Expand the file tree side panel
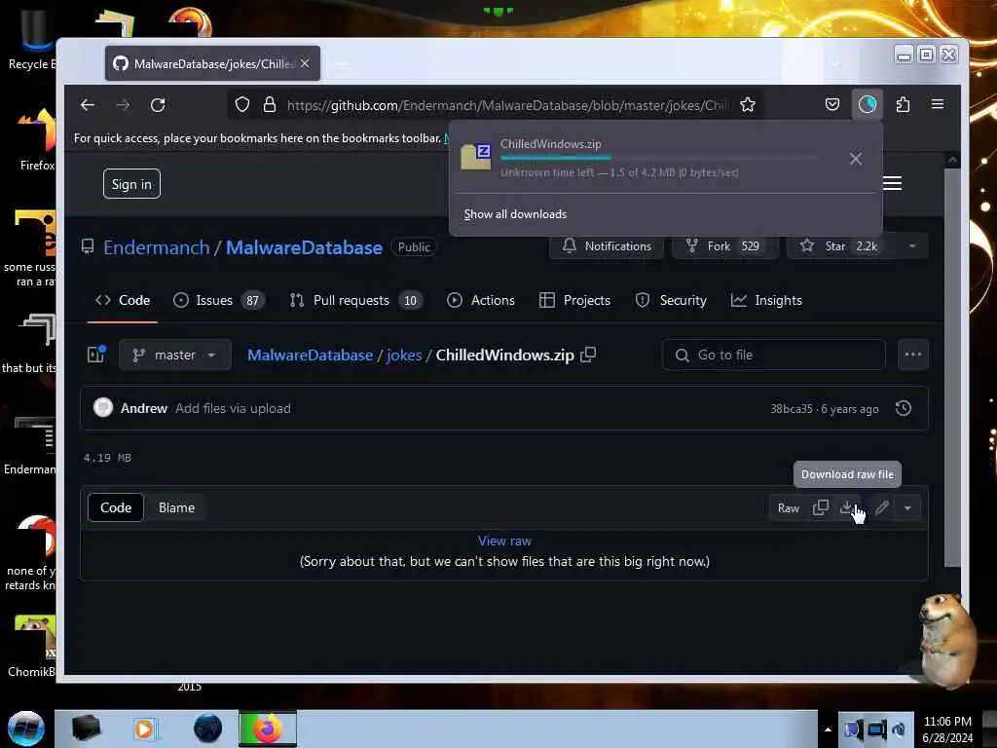Screen dimensions: 997x748 (96, 355)
